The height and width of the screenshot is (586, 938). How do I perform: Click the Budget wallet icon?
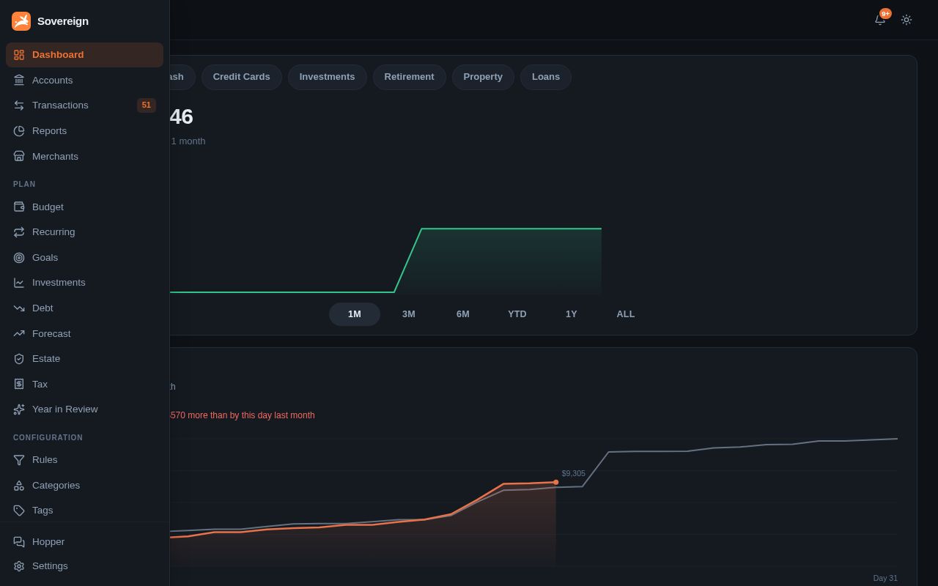[19, 207]
